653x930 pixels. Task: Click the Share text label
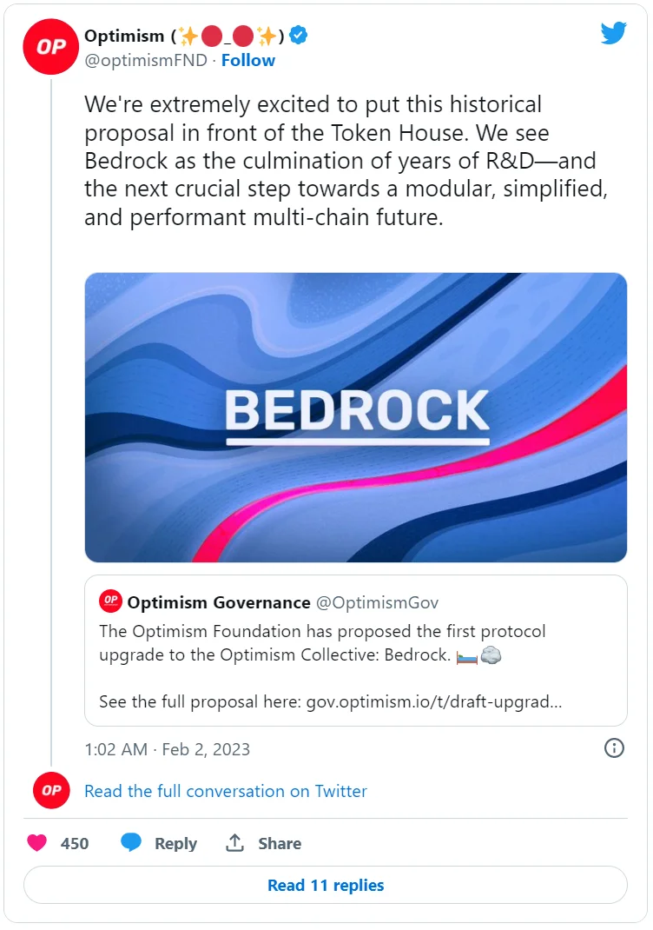280,843
